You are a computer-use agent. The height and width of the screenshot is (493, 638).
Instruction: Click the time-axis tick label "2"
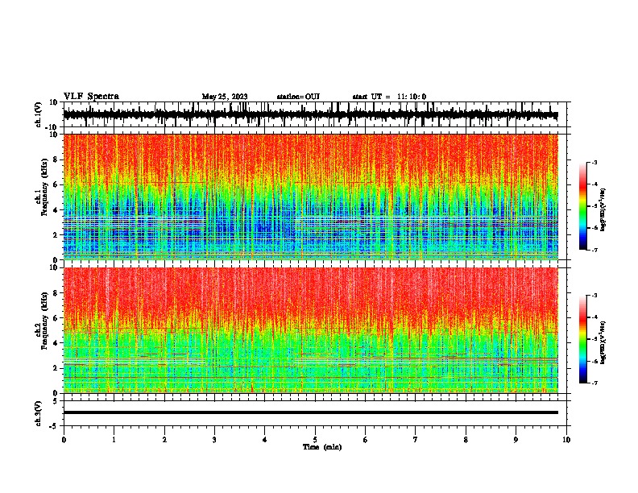click(x=164, y=440)
